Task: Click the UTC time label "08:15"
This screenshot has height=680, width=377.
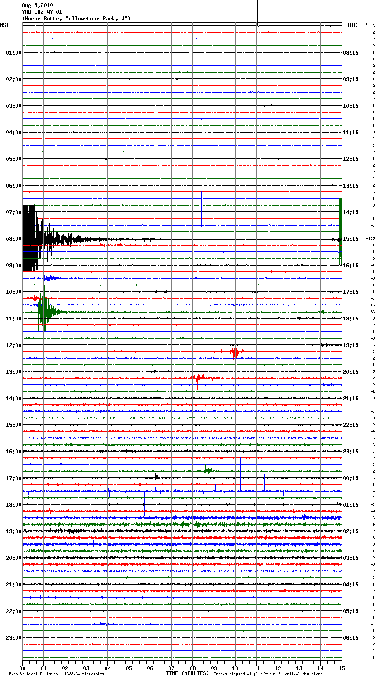Action: click(351, 53)
